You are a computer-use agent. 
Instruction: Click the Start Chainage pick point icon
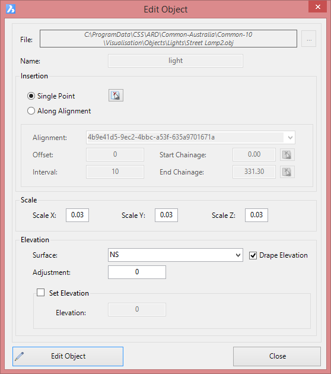click(287, 154)
